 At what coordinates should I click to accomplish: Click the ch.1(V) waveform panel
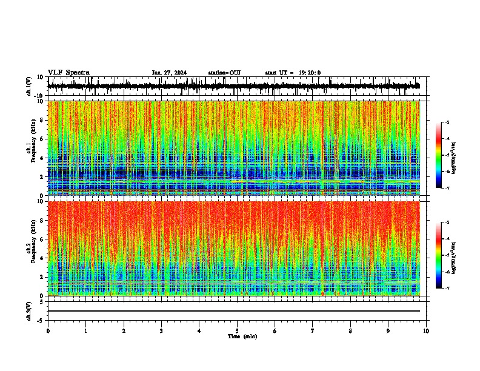238,86
